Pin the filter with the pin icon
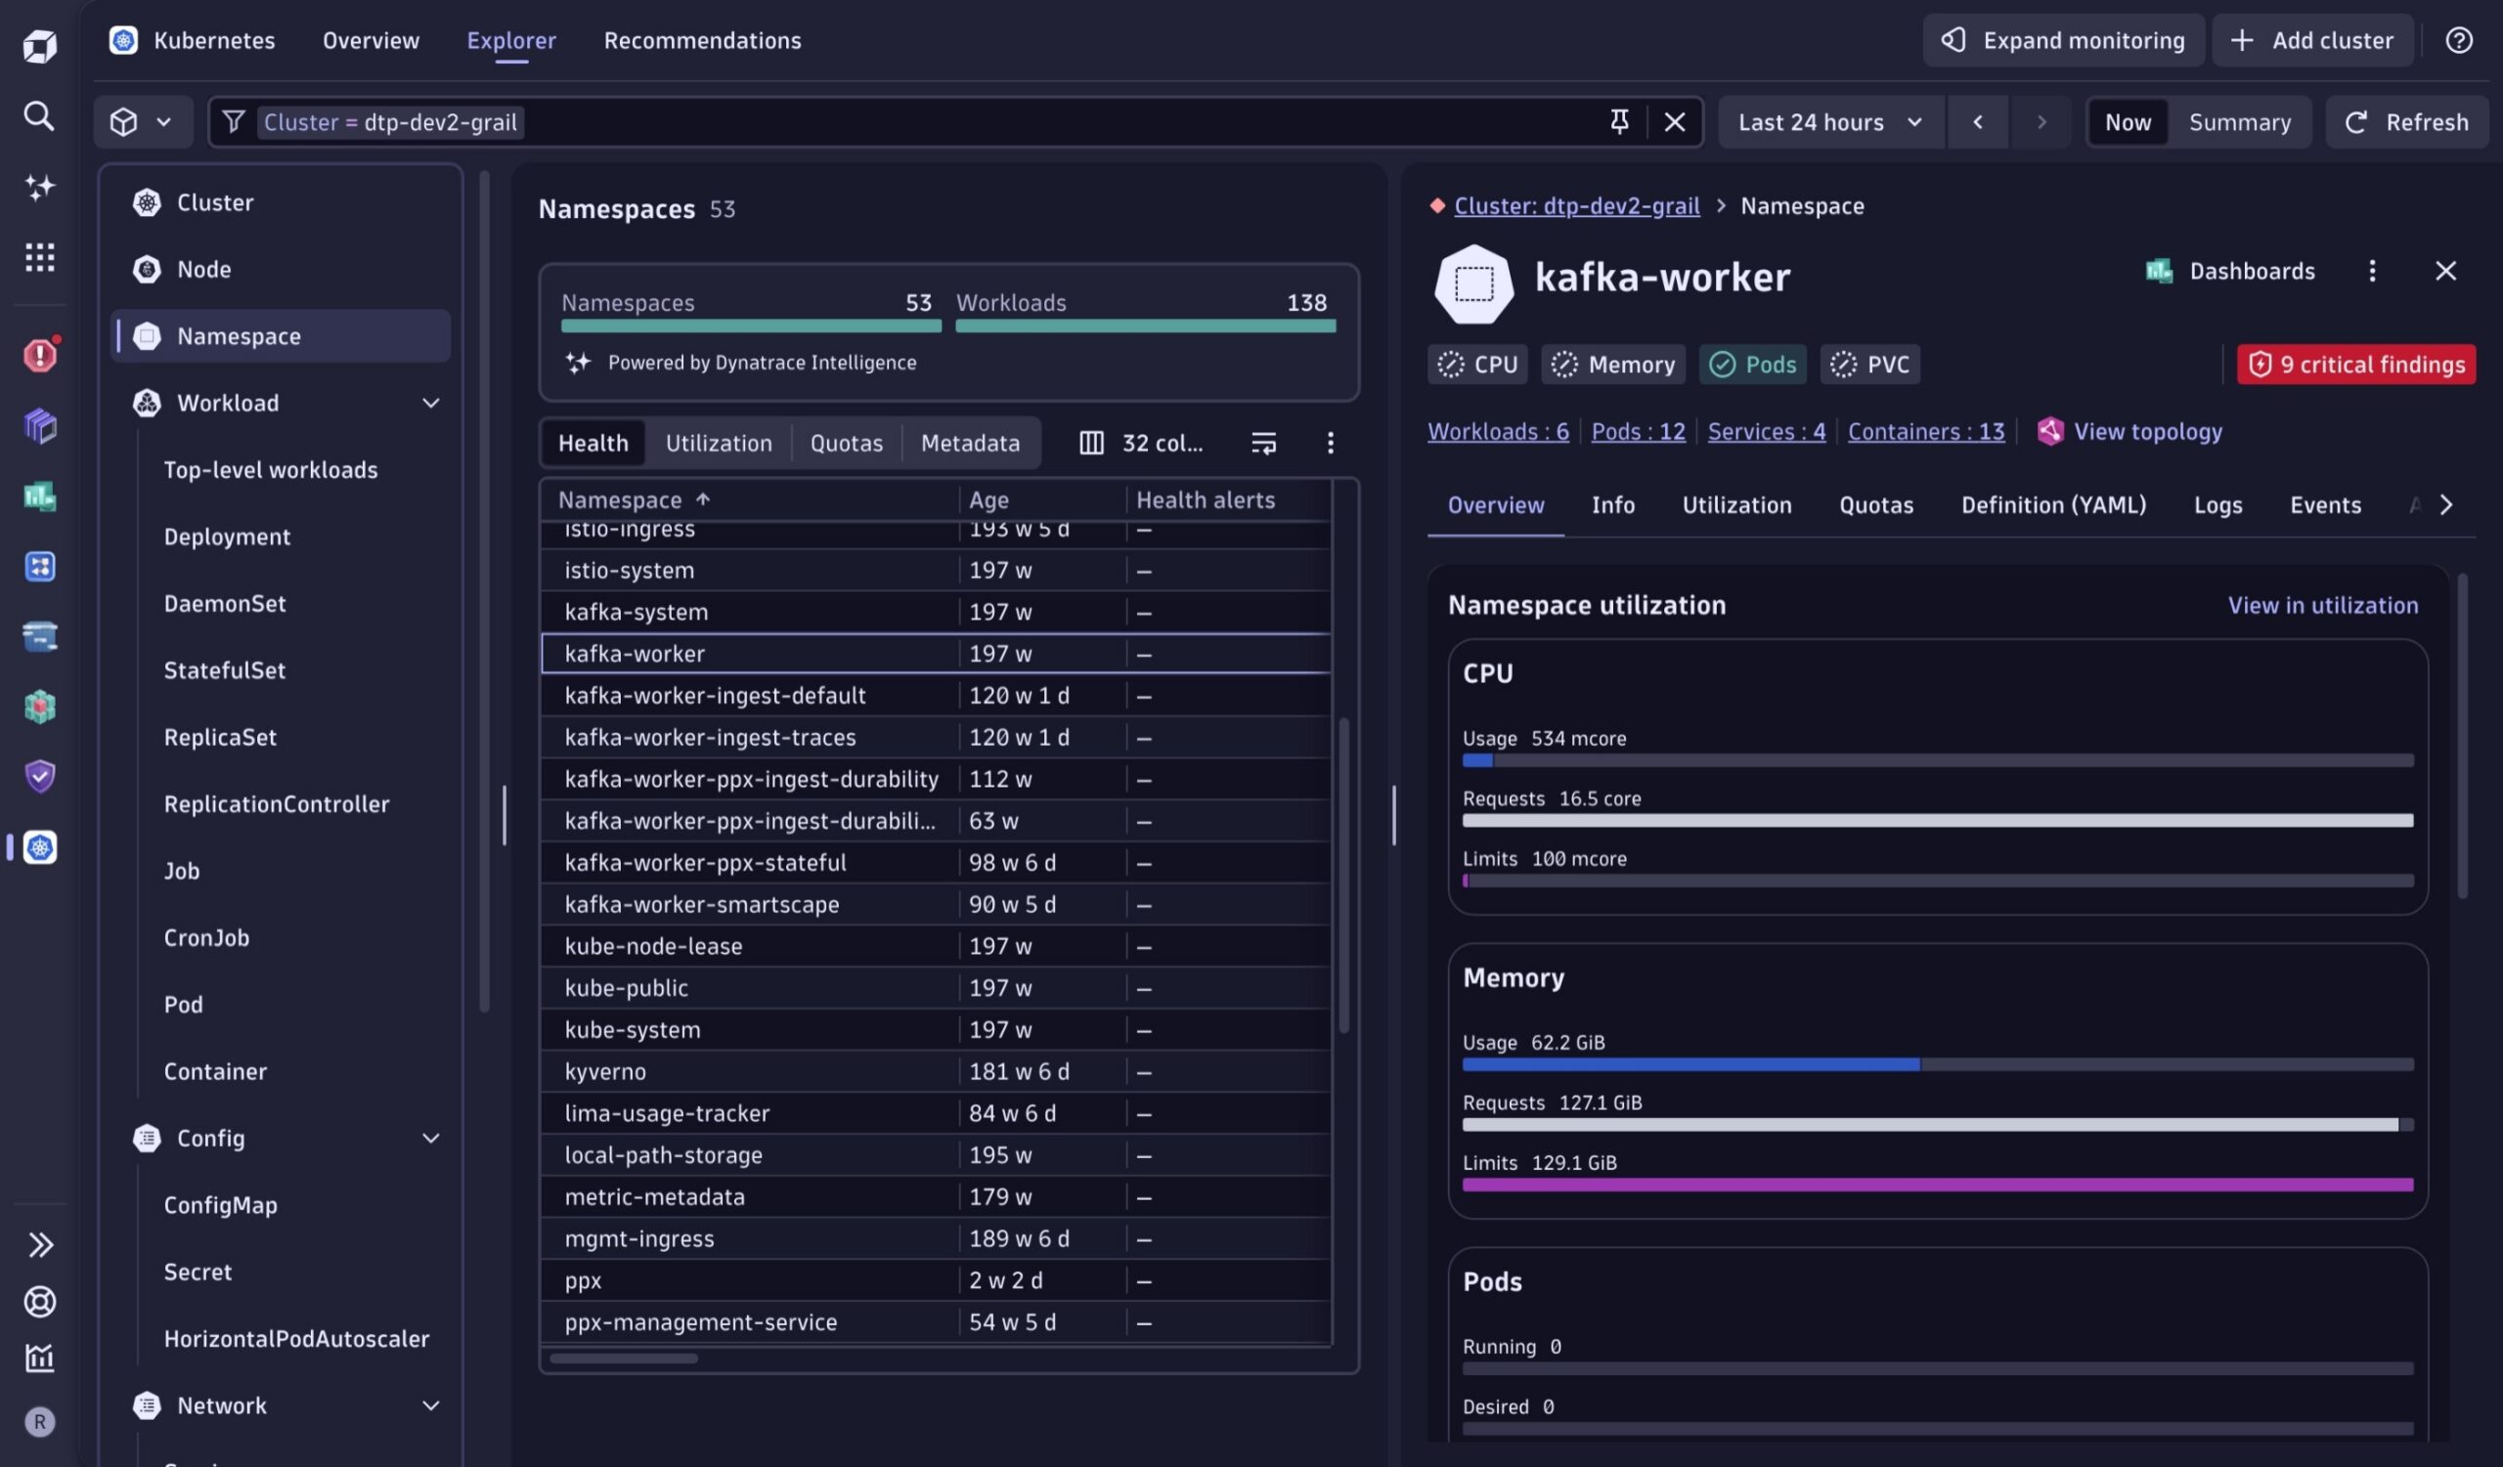2503x1467 pixels. pyautogui.click(x=1619, y=122)
